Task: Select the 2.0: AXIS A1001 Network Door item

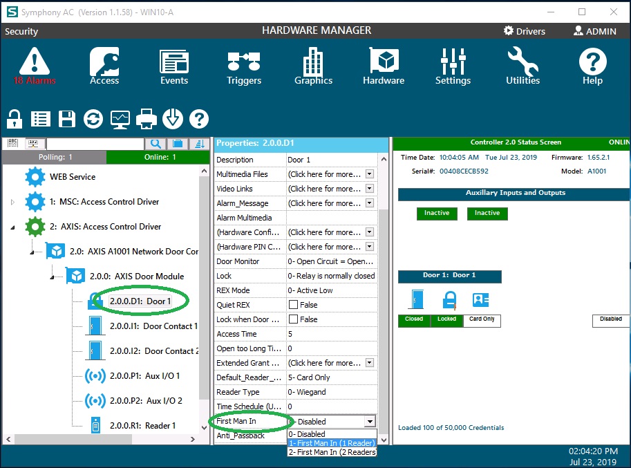Action: [133, 252]
